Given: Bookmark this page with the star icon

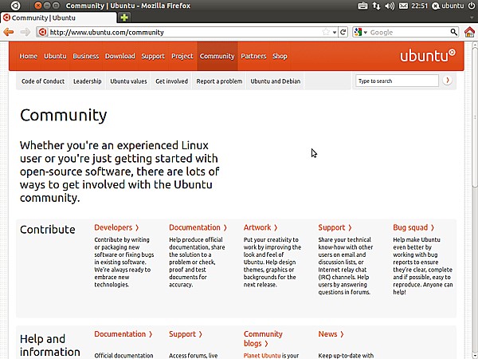Looking at the screenshot, I should (x=326, y=32).
